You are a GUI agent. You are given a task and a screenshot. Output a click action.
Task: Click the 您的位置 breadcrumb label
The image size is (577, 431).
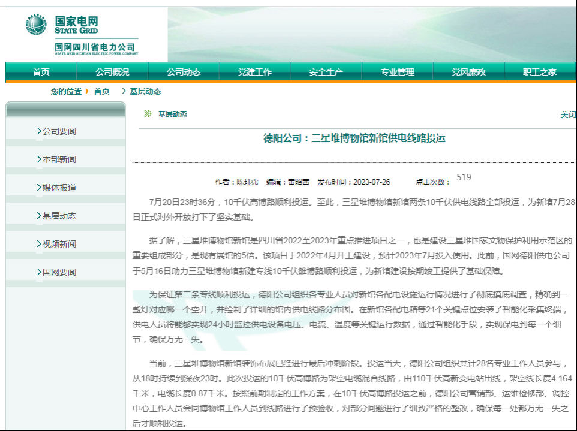[66, 91]
